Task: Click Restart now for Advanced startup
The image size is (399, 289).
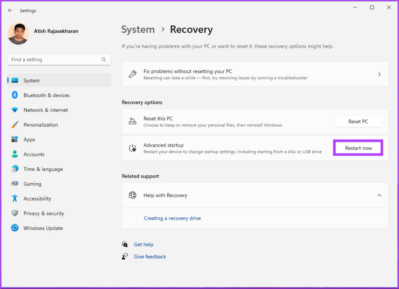Action: coord(358,148)
